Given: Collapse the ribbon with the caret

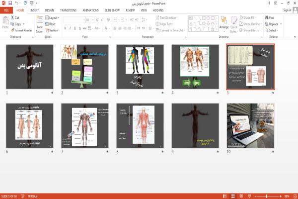Looking at the screenshot, I should [295, 37].
